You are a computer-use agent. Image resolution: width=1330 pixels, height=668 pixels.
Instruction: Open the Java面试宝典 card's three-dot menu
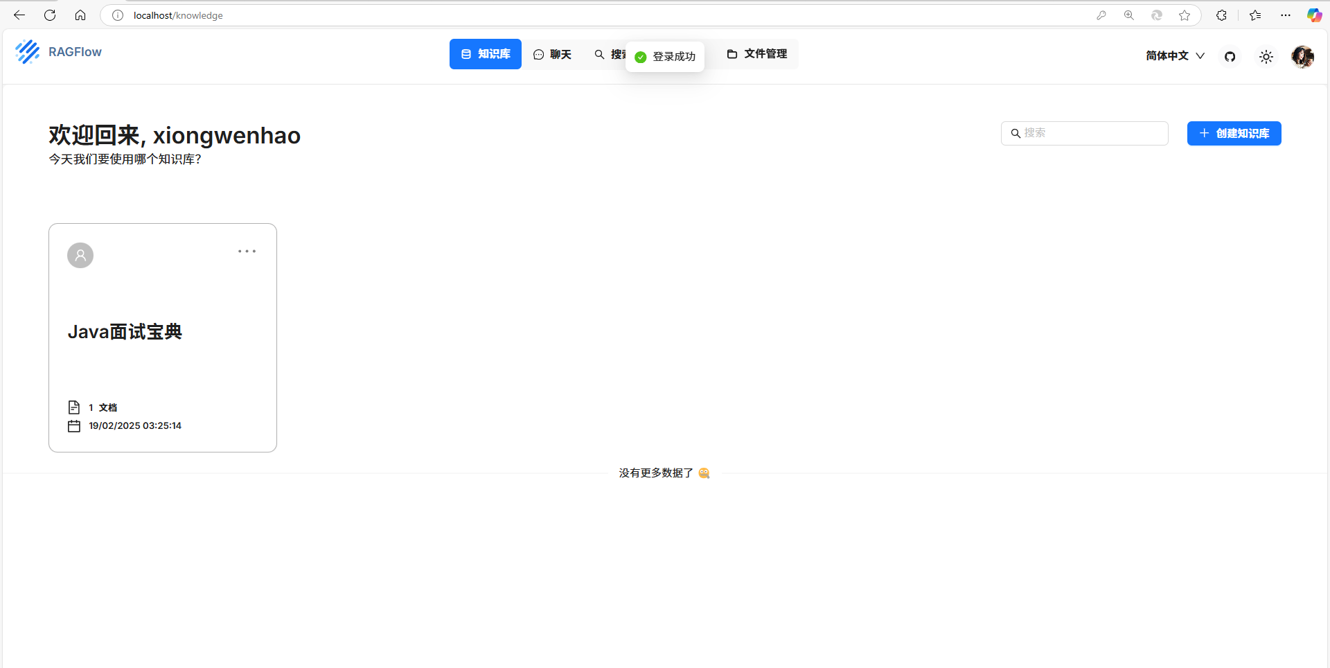247,252
